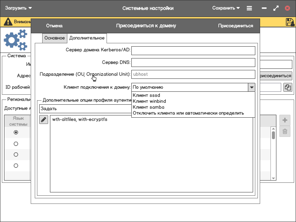Click the yellow warning triangle icon

tap(8, 22)
